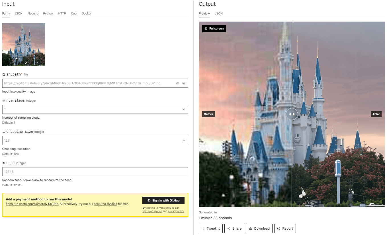Click 'Input low-quality image' description text
The width and height of the screenshot is (387, 235).
[x=19, y=91]
